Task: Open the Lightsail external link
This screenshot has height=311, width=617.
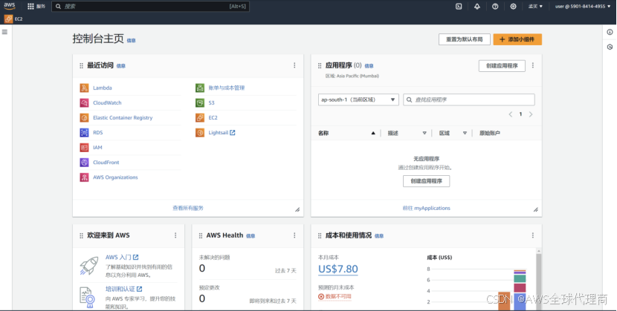Action: [222, 133]
